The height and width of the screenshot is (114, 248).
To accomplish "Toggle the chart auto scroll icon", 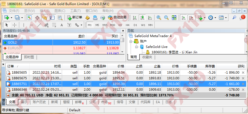I will tap(183, 18).
